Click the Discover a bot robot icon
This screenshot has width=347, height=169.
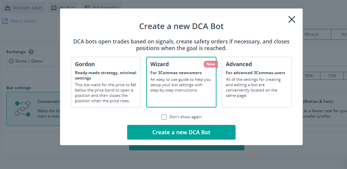click(x=8, y=8)
